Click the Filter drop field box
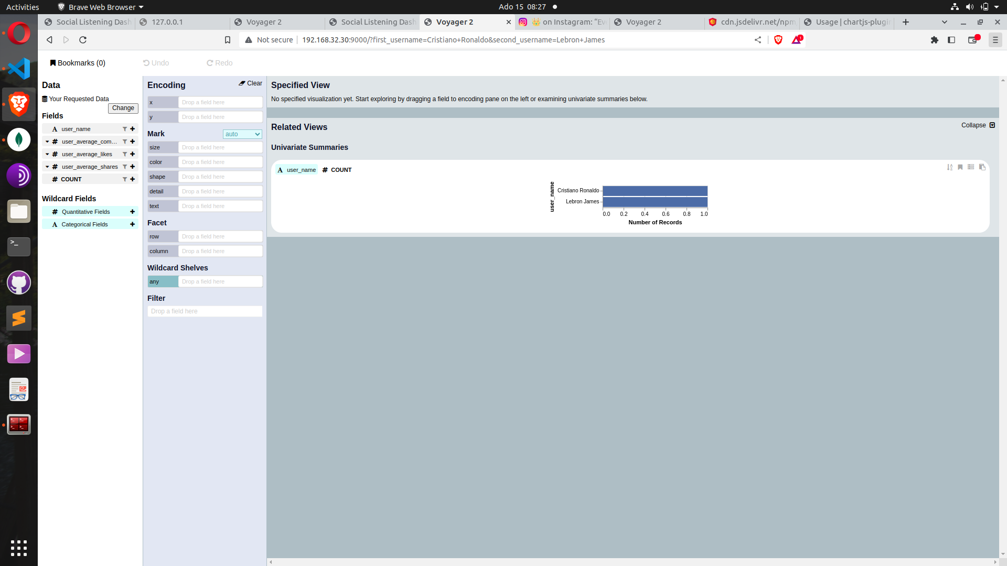 coord(205,311)
